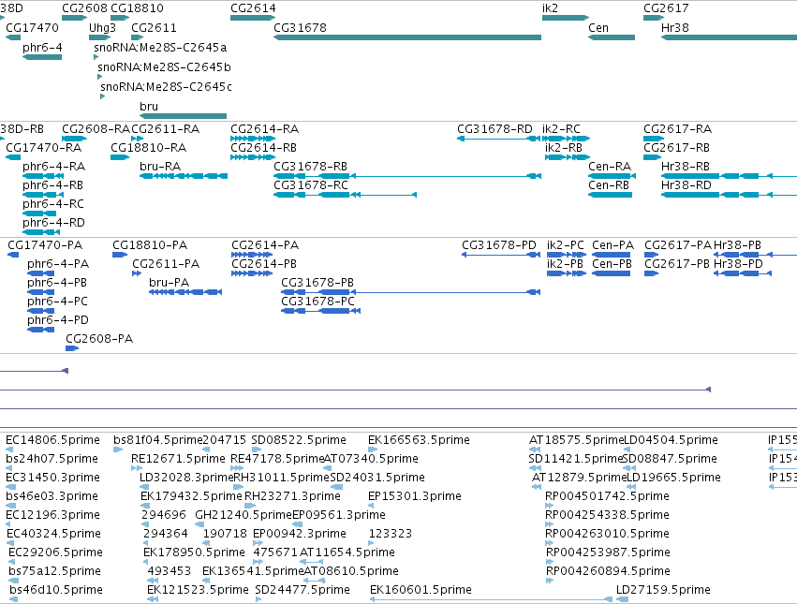
Task: Click EST EP15301.3prime
Action: 415,496
